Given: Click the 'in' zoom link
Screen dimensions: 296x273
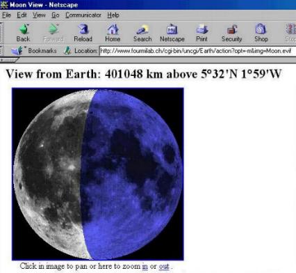Looking at the screenshot, I should click(145, 266).
